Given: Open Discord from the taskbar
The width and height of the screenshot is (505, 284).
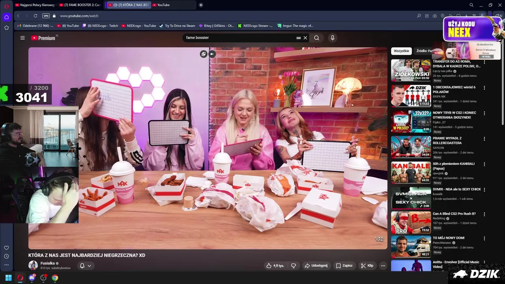Looking at the screenshot, I should click(x=32, y=278).
